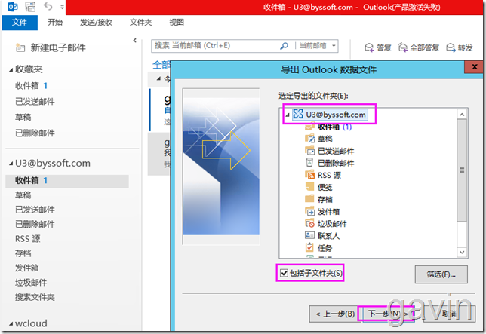486x334 pixels.
Task: Collapse the U3@byssoft.com account in folder pane
Action: 11,164
